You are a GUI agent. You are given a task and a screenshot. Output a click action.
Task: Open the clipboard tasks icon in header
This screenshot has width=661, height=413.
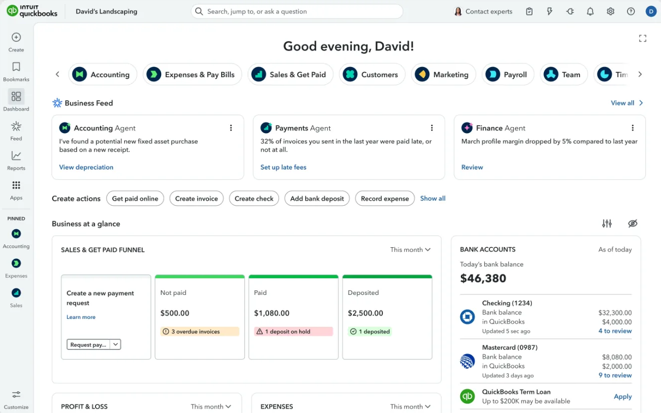point(529,12)
